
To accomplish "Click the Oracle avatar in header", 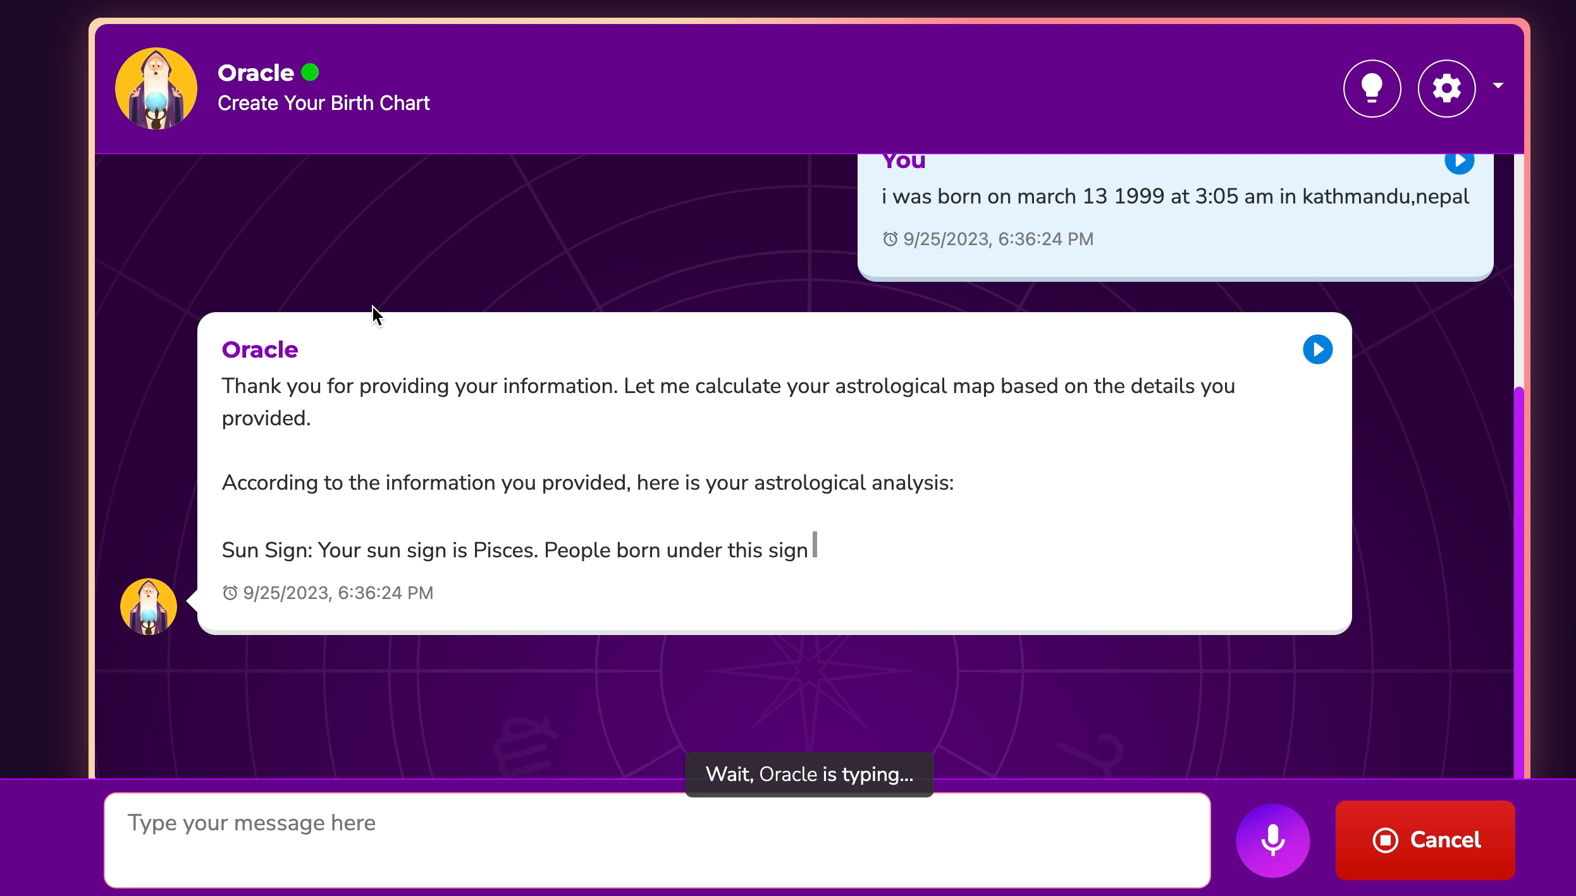I will (x=156, y=88).
